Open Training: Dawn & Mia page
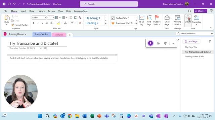 [x=195, y=56]
